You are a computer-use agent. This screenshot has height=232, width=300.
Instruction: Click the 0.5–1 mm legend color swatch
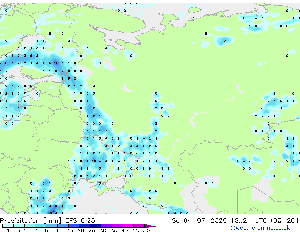(x=19, y=226)
